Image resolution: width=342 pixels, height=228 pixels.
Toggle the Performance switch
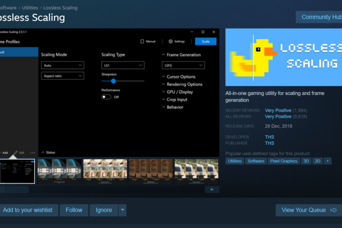[x=106, y=97]
